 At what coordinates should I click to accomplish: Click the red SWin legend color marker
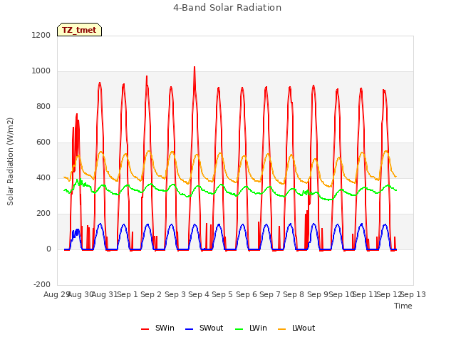pos(145,329)
